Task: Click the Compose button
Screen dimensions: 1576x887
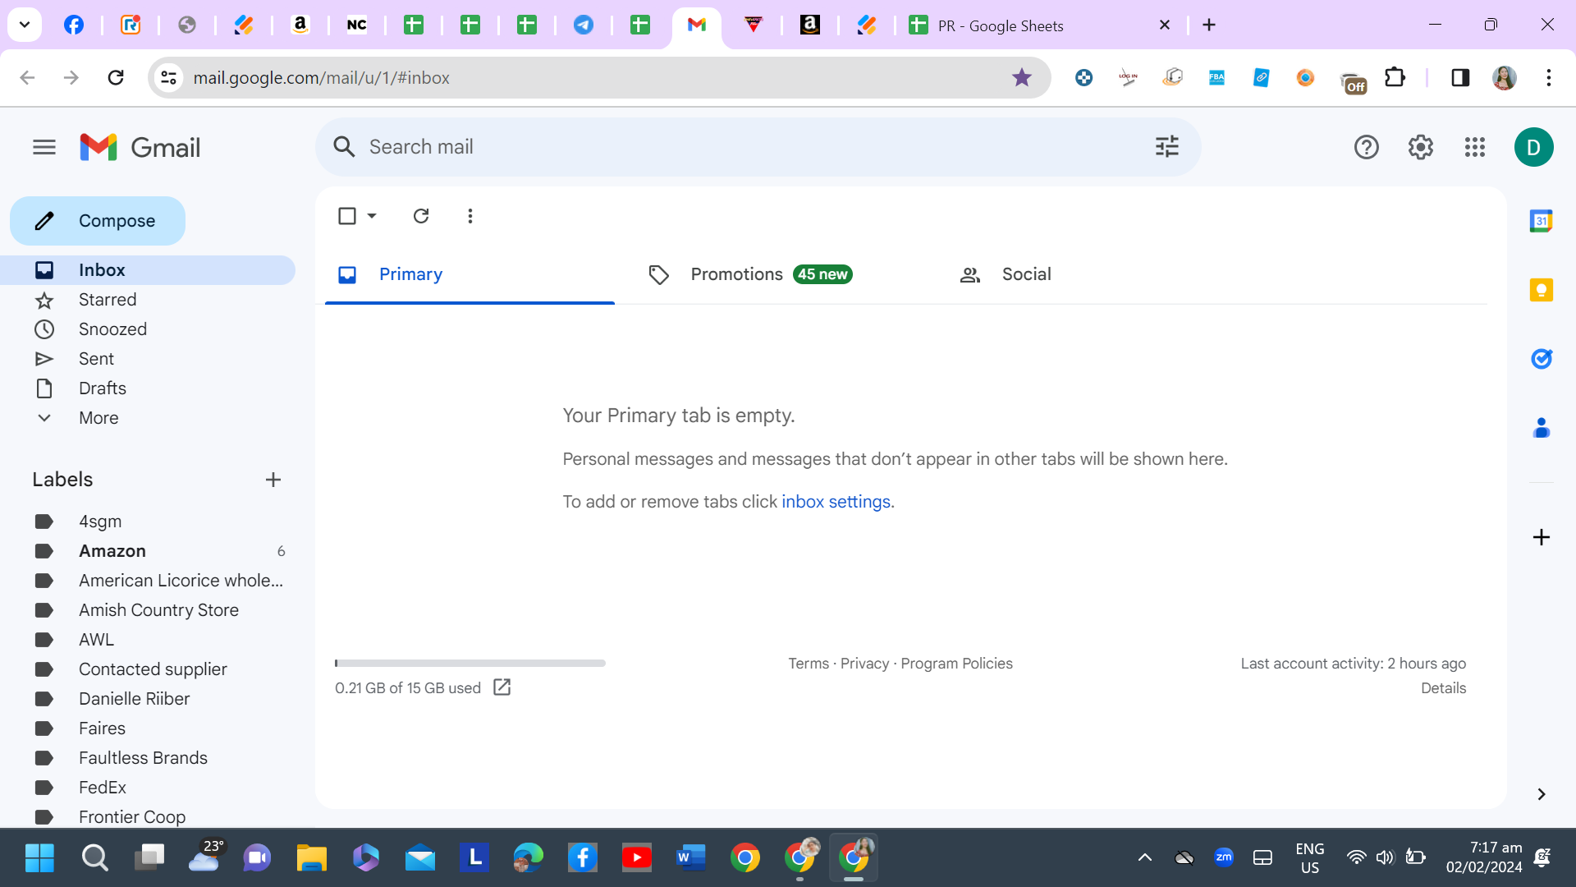Action: (x=98, y=221)
